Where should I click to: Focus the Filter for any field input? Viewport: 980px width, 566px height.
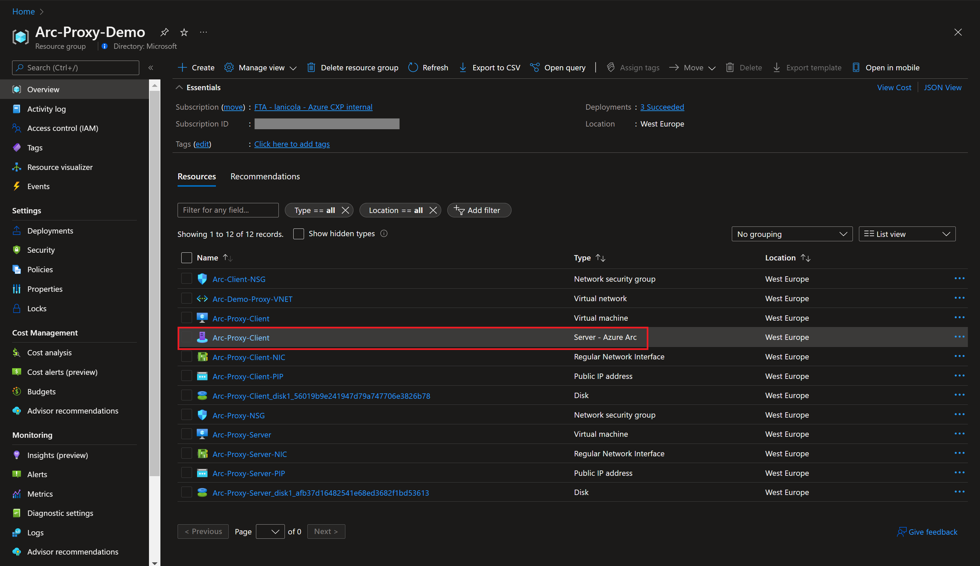228,210
